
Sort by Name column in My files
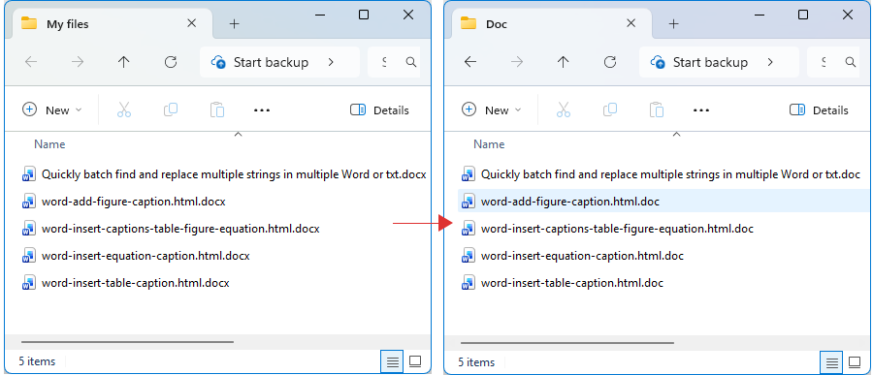49,144
